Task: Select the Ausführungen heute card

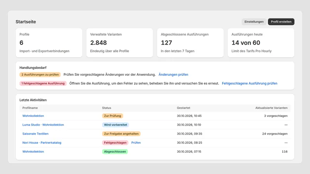Action: [x=261, y=43]
